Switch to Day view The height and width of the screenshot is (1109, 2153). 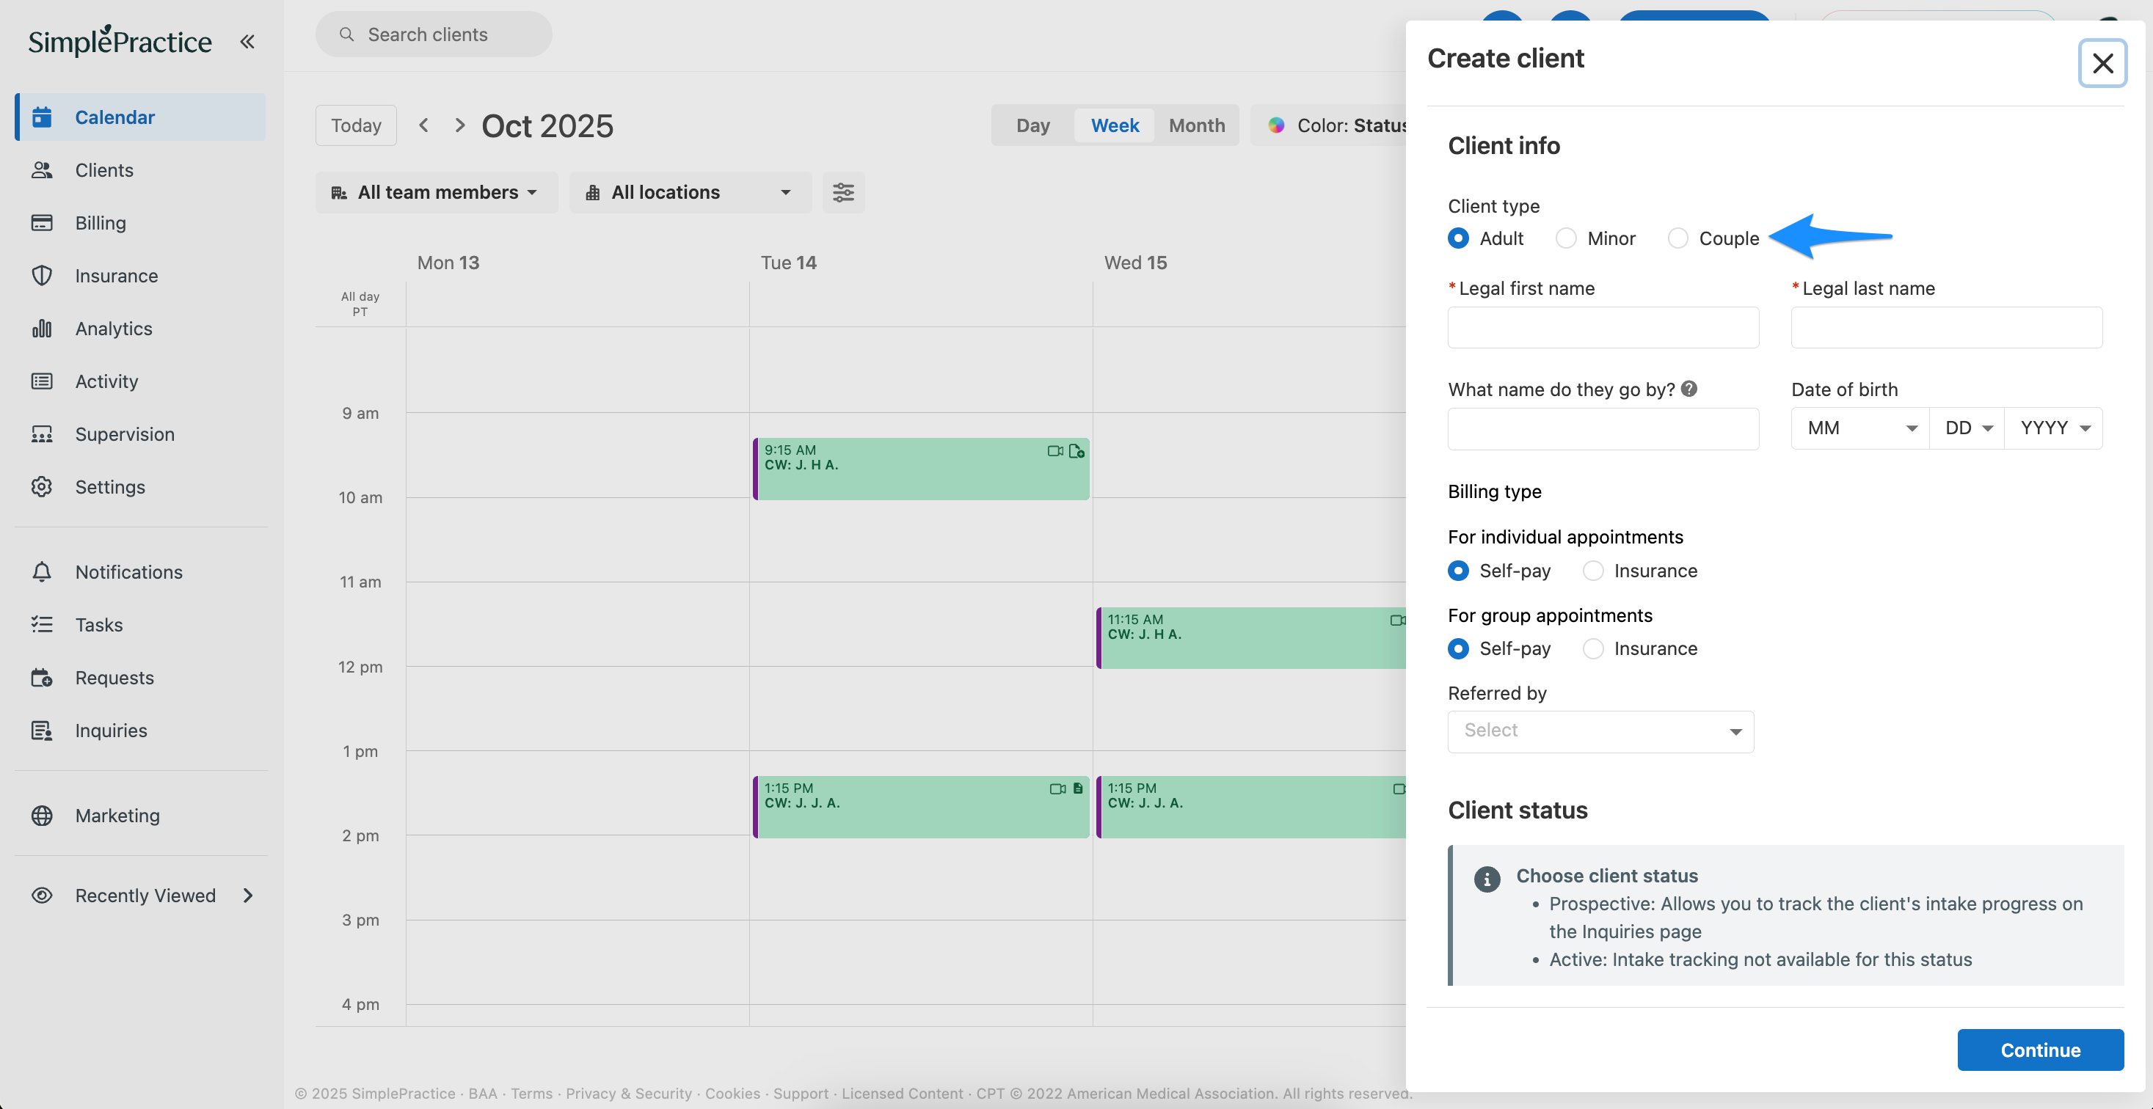tap(1032, 125)
